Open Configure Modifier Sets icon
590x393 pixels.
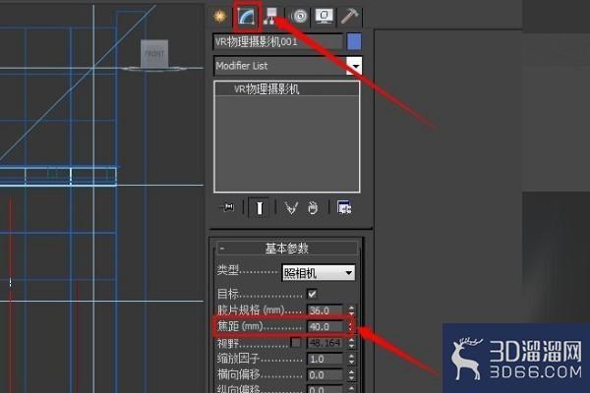point(344,207)
